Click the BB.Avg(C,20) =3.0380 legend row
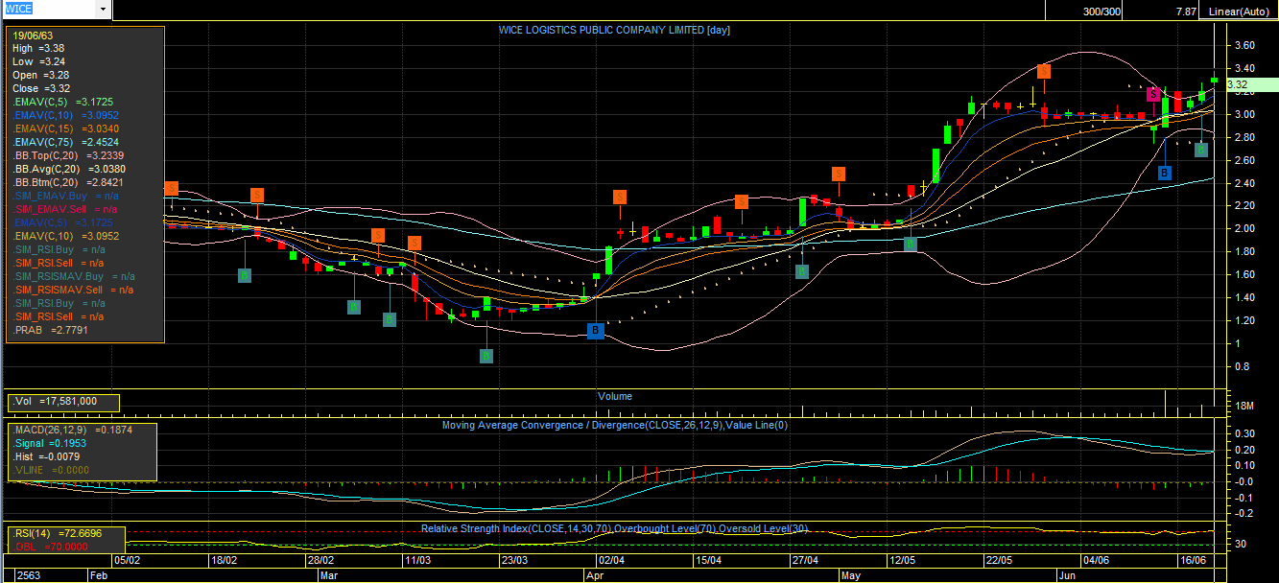Image resolution: width=1279 pixels, height=583 pixels. (x=70, y=169)
